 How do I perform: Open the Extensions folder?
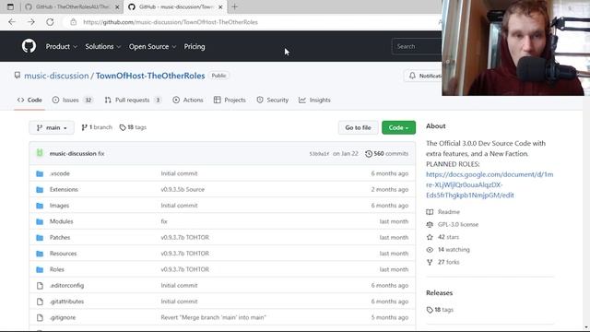tap(64, 189)
